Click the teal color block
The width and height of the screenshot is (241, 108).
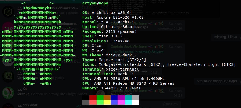tap(128, 98)
